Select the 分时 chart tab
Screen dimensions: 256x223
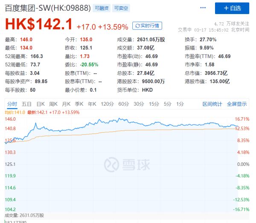(x=12, y=104)
